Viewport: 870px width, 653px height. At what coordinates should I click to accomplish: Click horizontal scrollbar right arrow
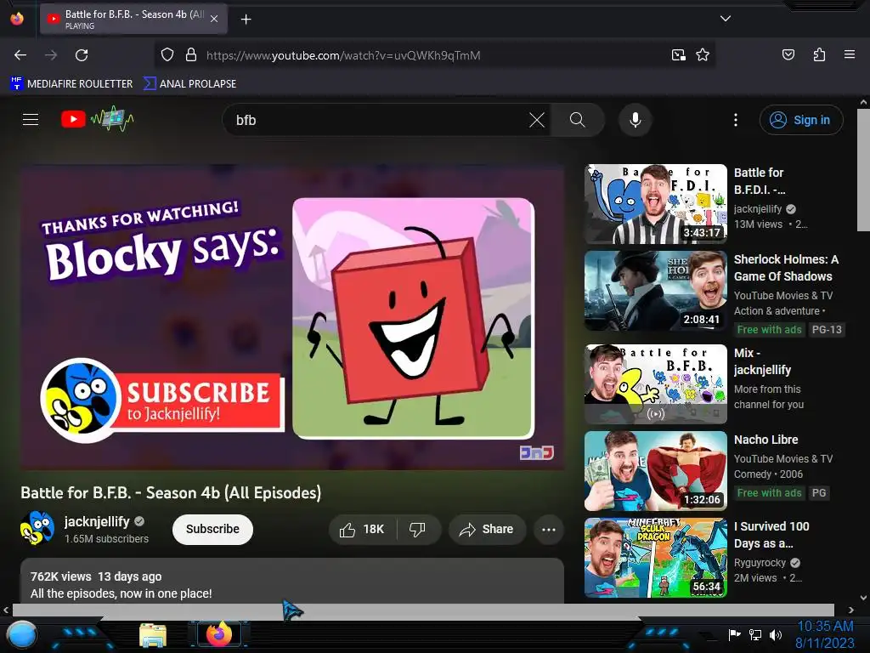[851, 610]
